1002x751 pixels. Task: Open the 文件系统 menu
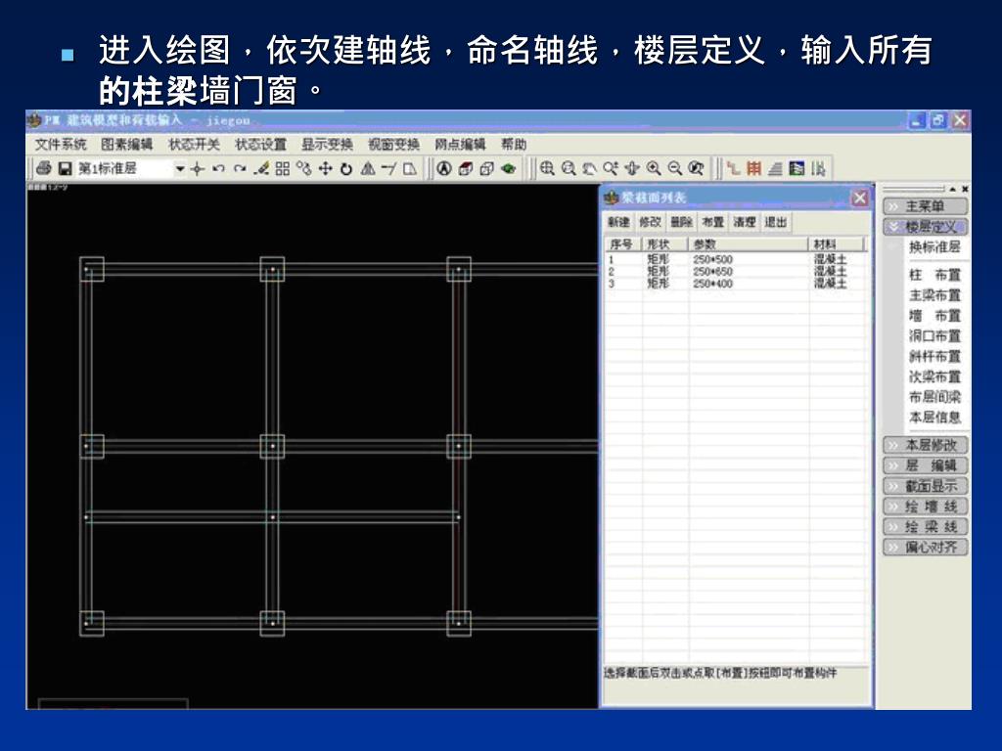pos(61,145)
